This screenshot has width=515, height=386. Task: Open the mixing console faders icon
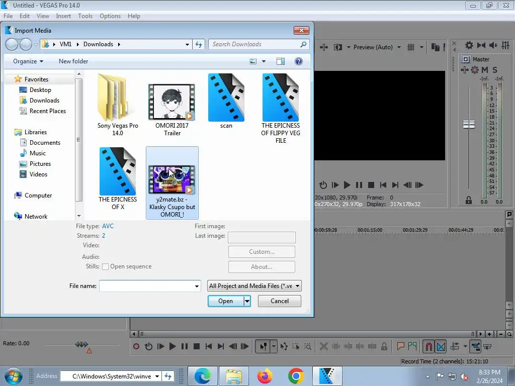click(505, 45)
